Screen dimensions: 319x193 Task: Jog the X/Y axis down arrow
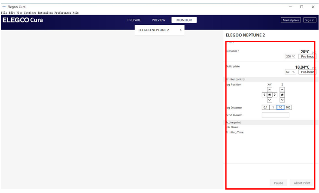269,100
